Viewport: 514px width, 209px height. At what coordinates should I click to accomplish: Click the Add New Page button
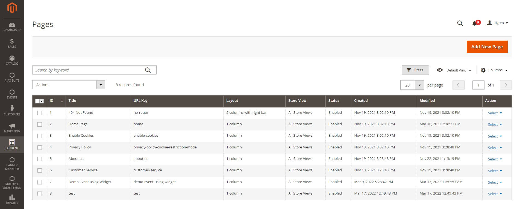[x=487, y=47]
